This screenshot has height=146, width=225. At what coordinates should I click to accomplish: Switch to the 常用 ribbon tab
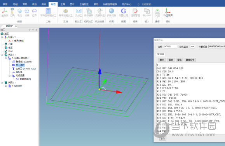pos(96,4)
